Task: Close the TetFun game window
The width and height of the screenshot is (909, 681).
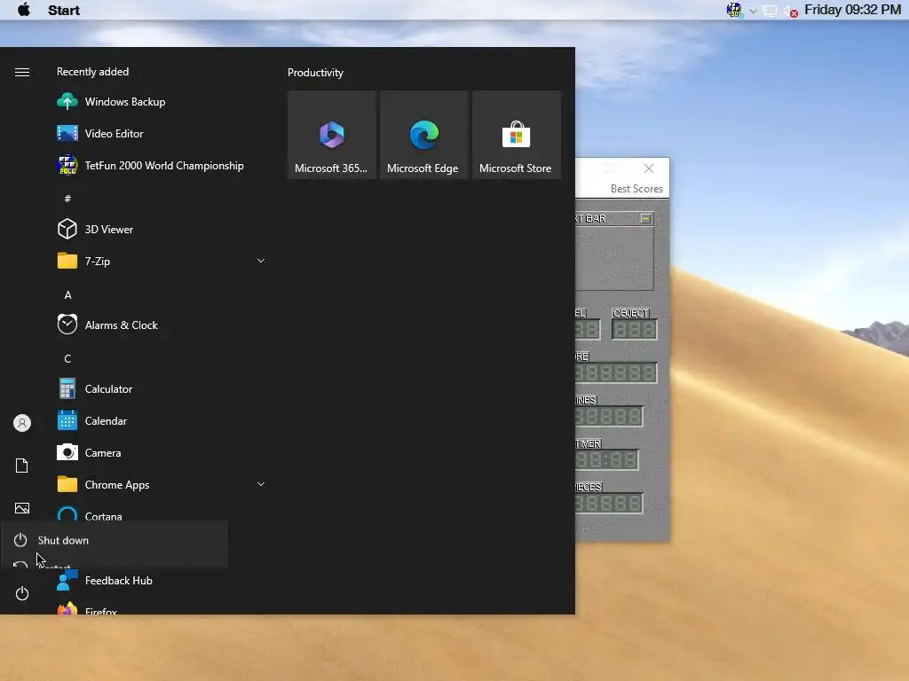Action: coord(649,168)
